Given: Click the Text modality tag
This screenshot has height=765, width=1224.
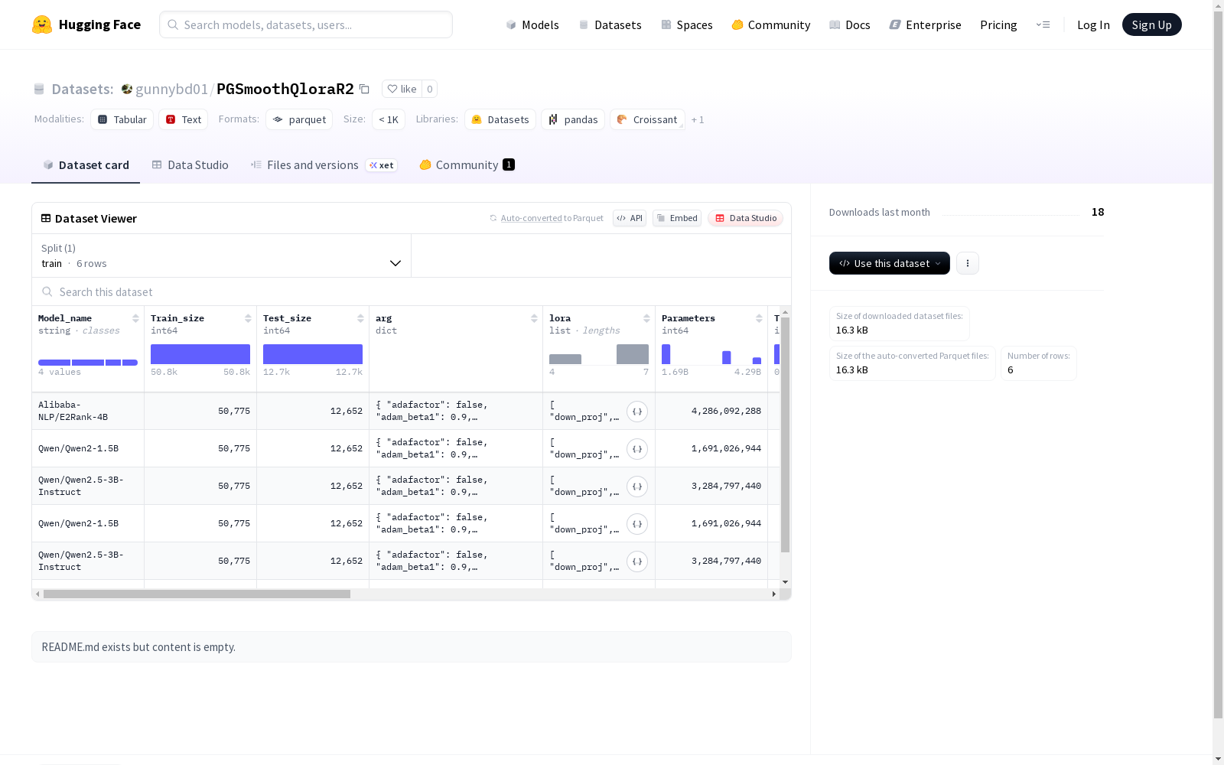Looking at the screenshot, I should [x=184, y=119].
